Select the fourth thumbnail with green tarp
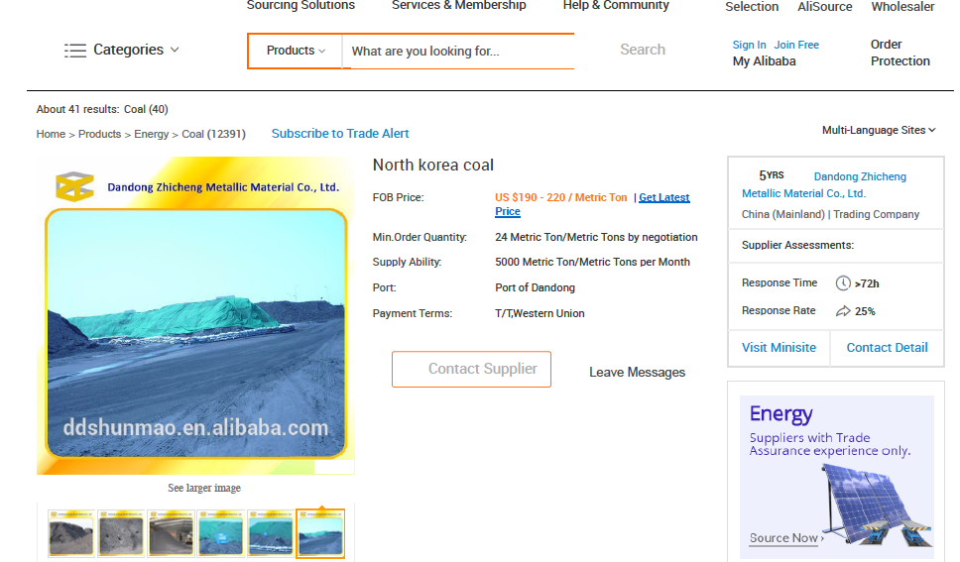 click(x=220, y=533)
